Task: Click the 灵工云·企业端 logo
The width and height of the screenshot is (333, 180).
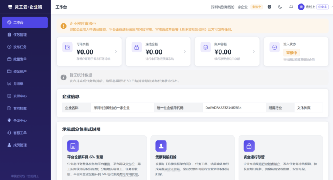Action: (x=25, y=7)
